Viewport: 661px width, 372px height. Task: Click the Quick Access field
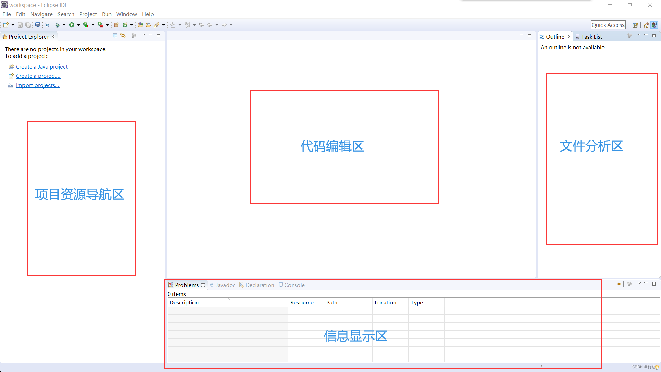[x=608, y=25]
